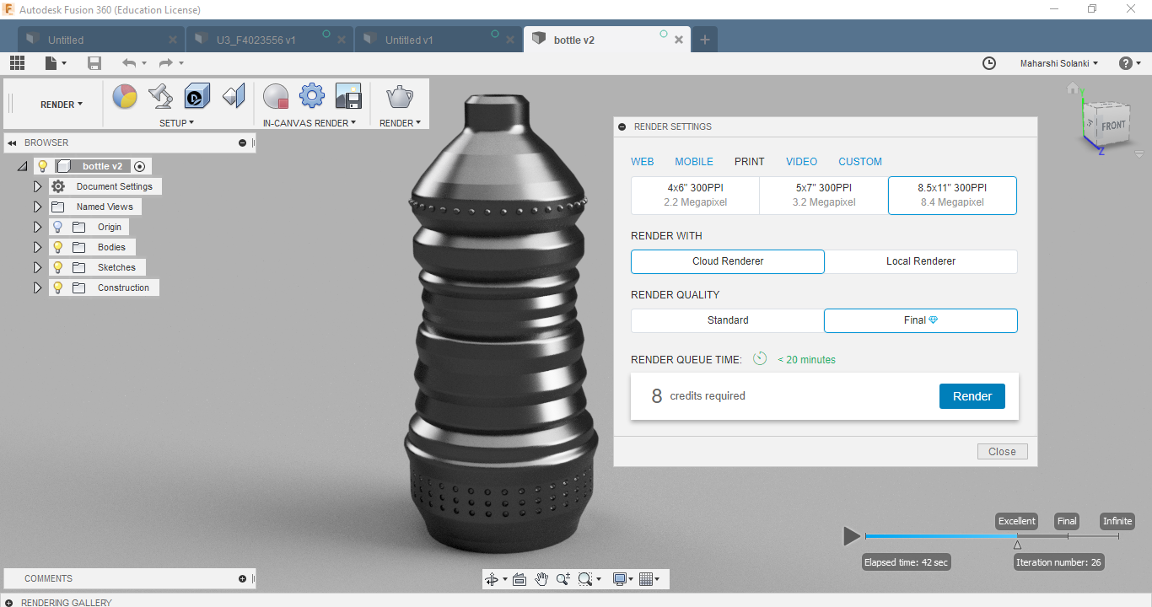Select the Zoom tool icon
This screenshot has height=607, width=1152.
click(x=563, y=579)
